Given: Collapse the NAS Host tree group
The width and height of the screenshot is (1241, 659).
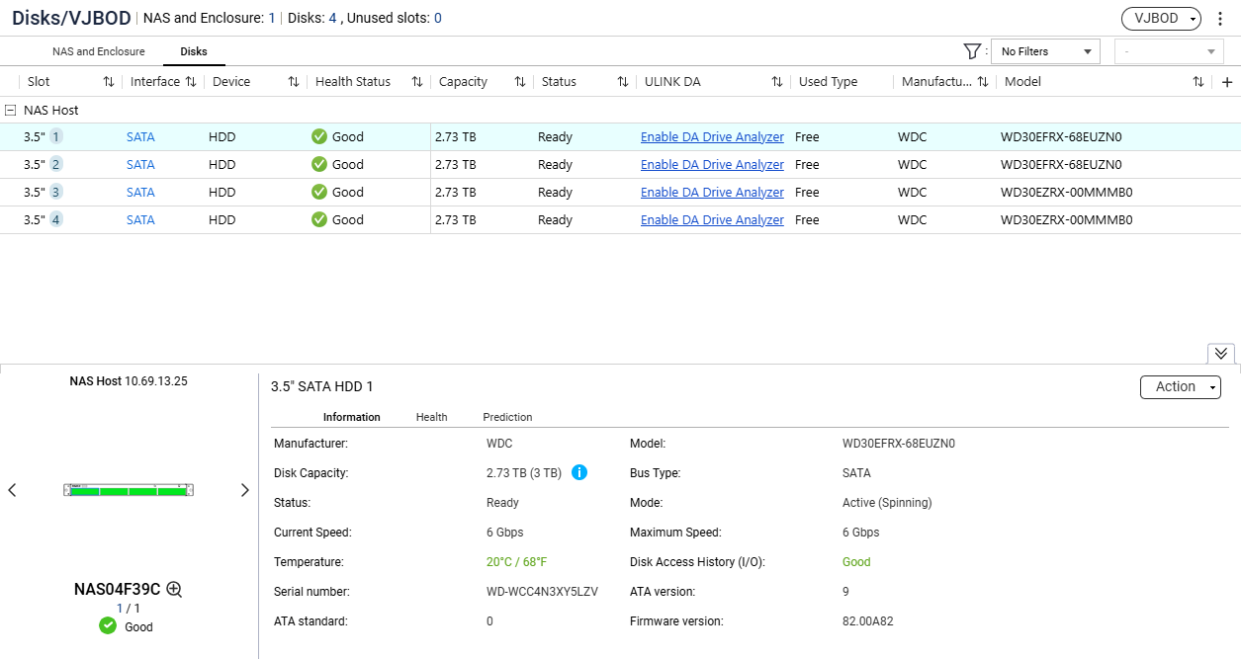Looking at the screenshot, I should tap(10, 111).
